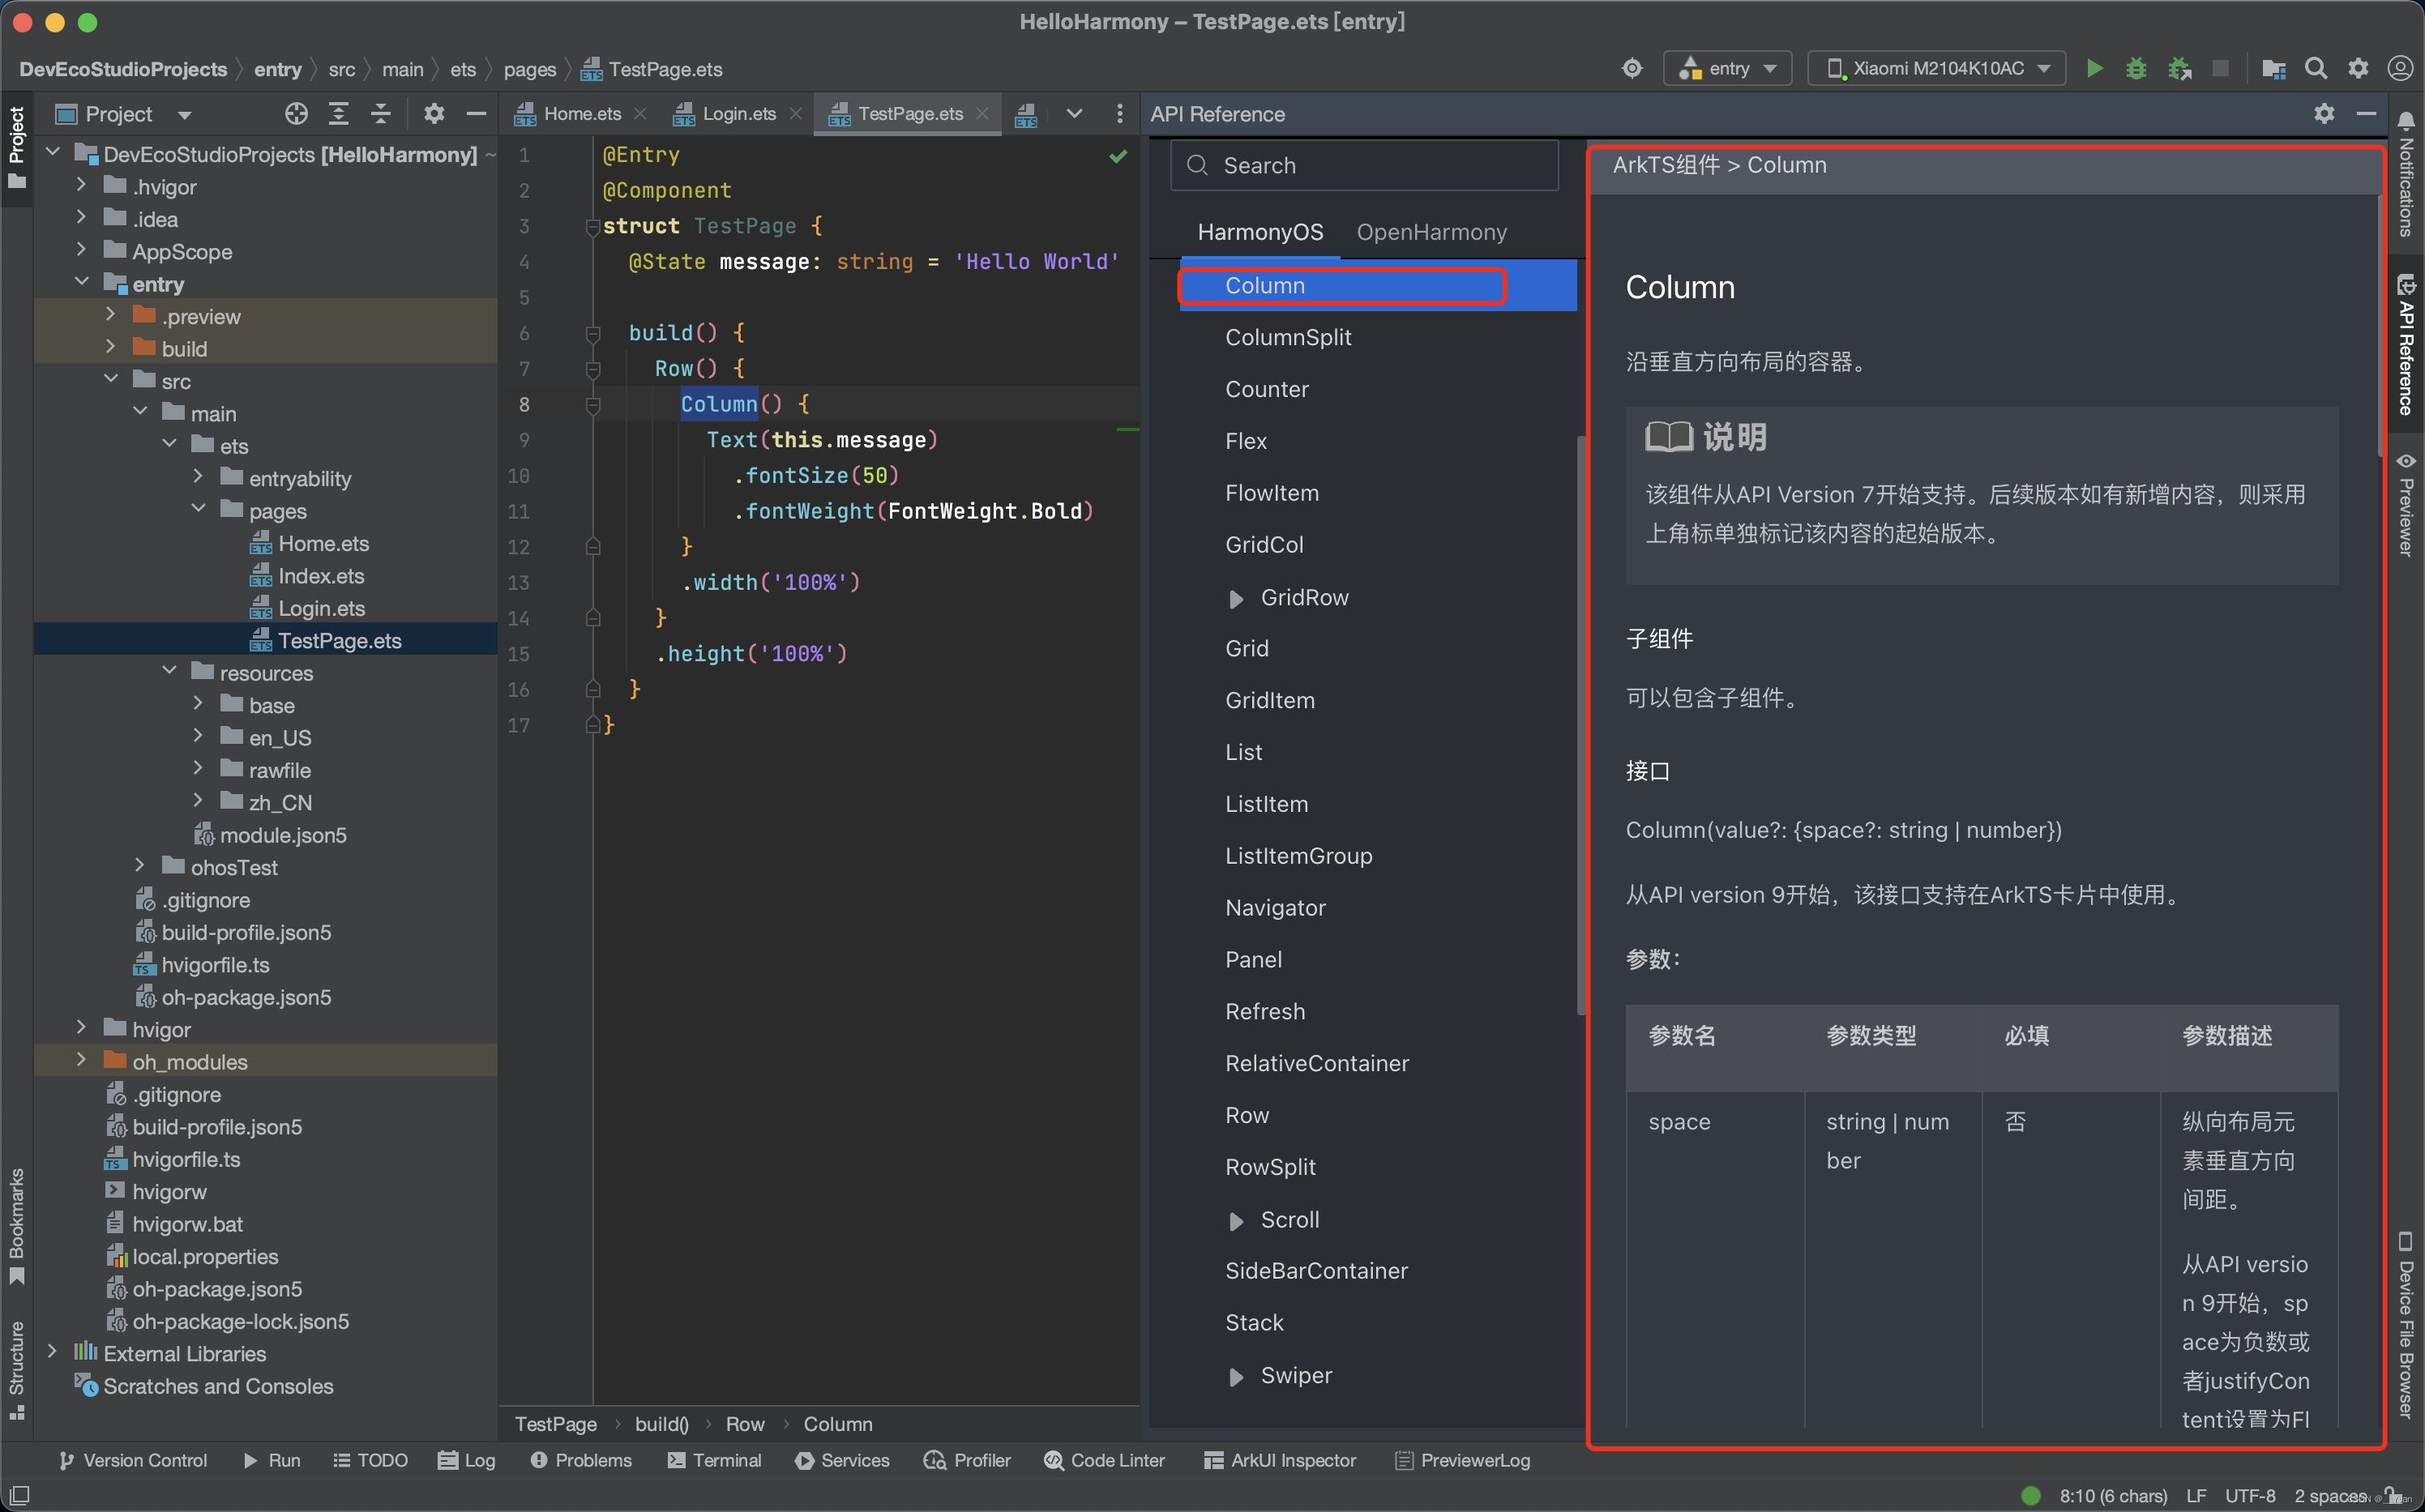Start debugging with the bug icon
This screenshot has width=2425, height=1512.
point(2136,69)
